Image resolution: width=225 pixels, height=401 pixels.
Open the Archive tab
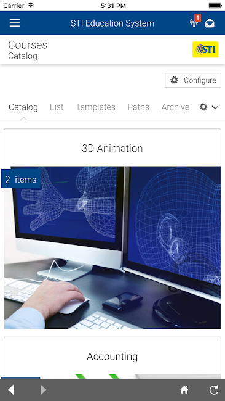175,107
